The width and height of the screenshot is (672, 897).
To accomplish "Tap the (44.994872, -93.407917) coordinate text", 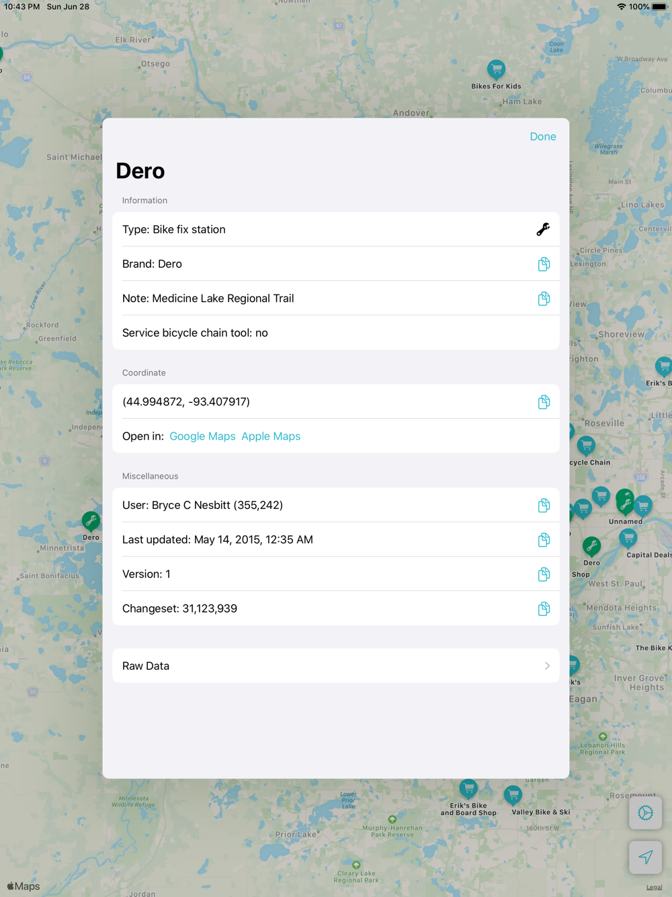I will pyautogui.click(x=186, y=401).
